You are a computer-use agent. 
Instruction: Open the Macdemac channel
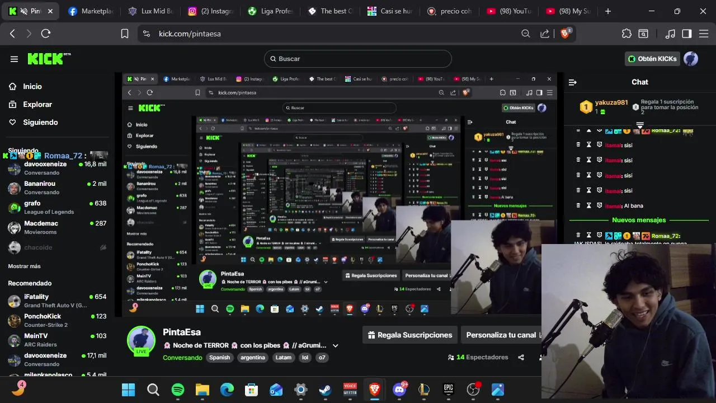point(57,227)
